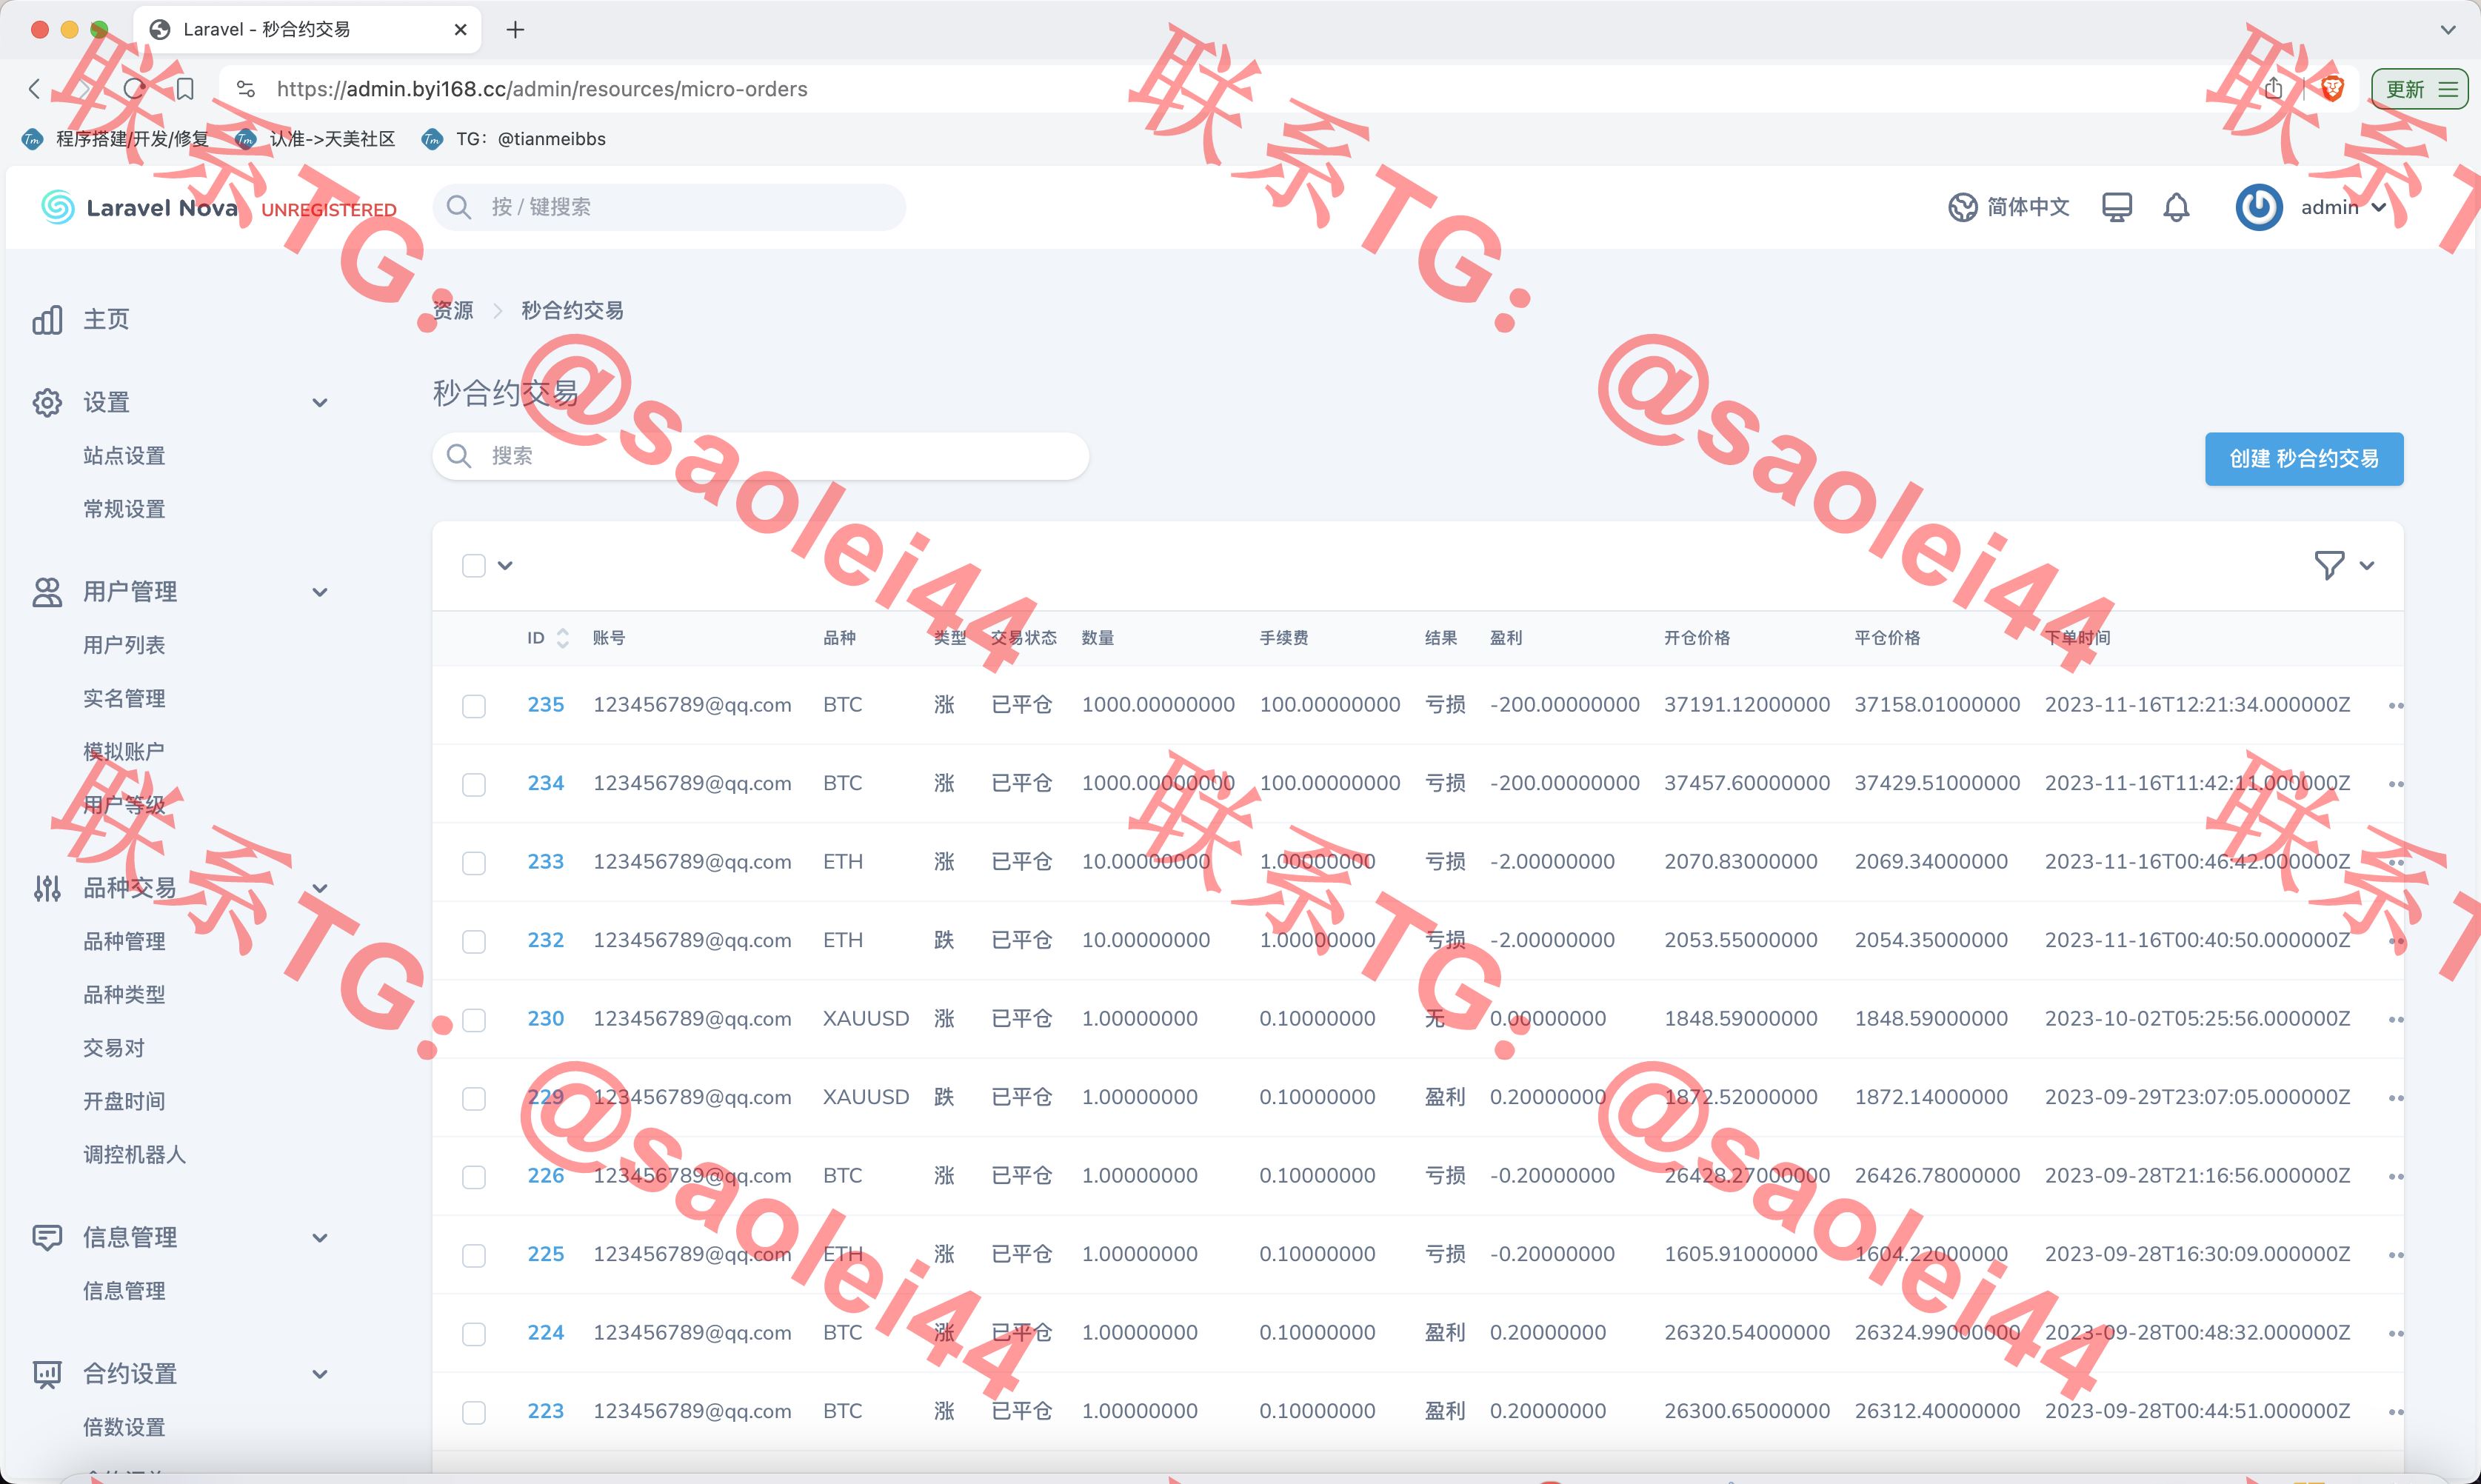Click search magnifier in 搜索 box

click(x=459, y=456)
